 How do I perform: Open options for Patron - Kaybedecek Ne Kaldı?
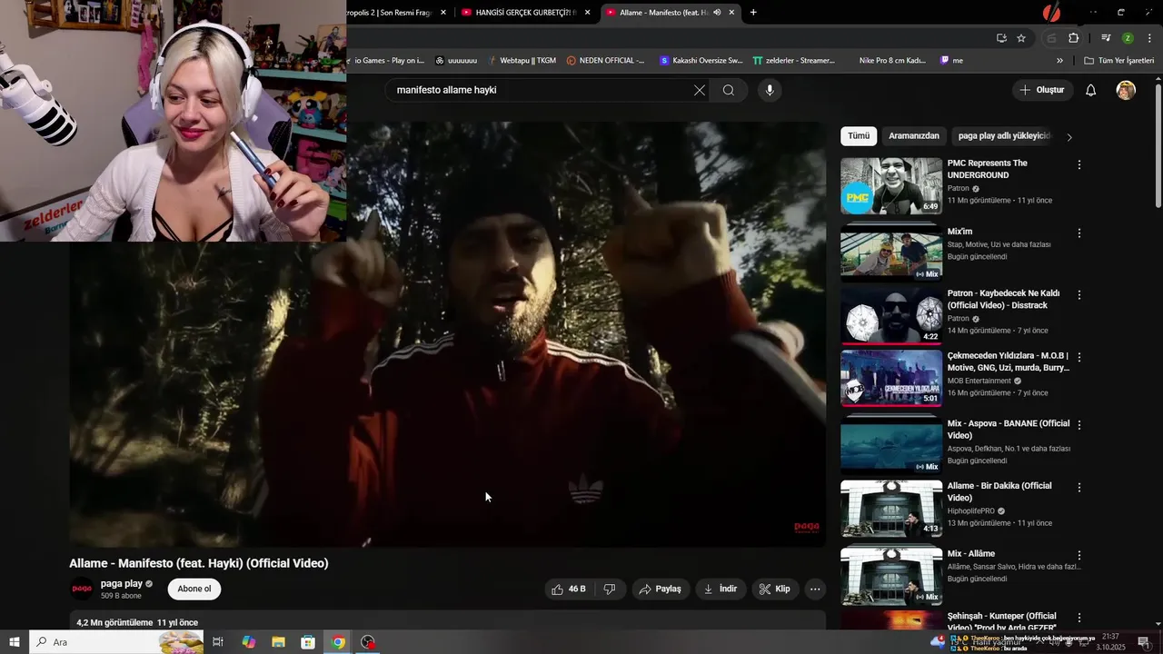[1079, 294]
